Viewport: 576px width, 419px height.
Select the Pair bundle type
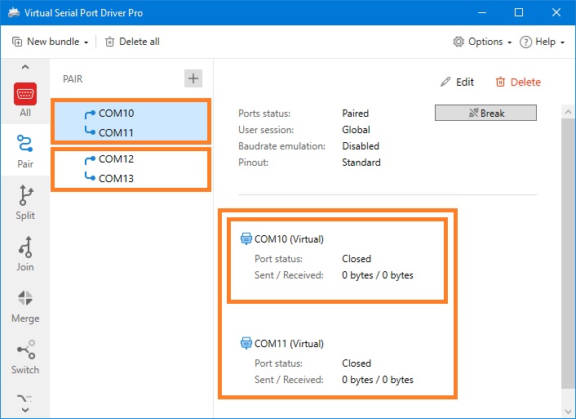pyautogui.click(x=25, y=151)
